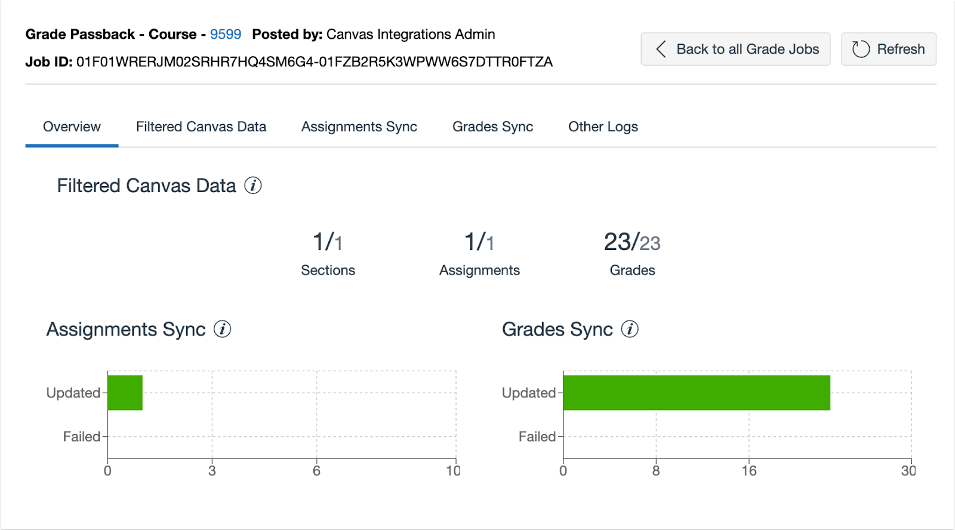Open course 9599 link
Viewport: 955px width, 530px height.
[226, 34]
